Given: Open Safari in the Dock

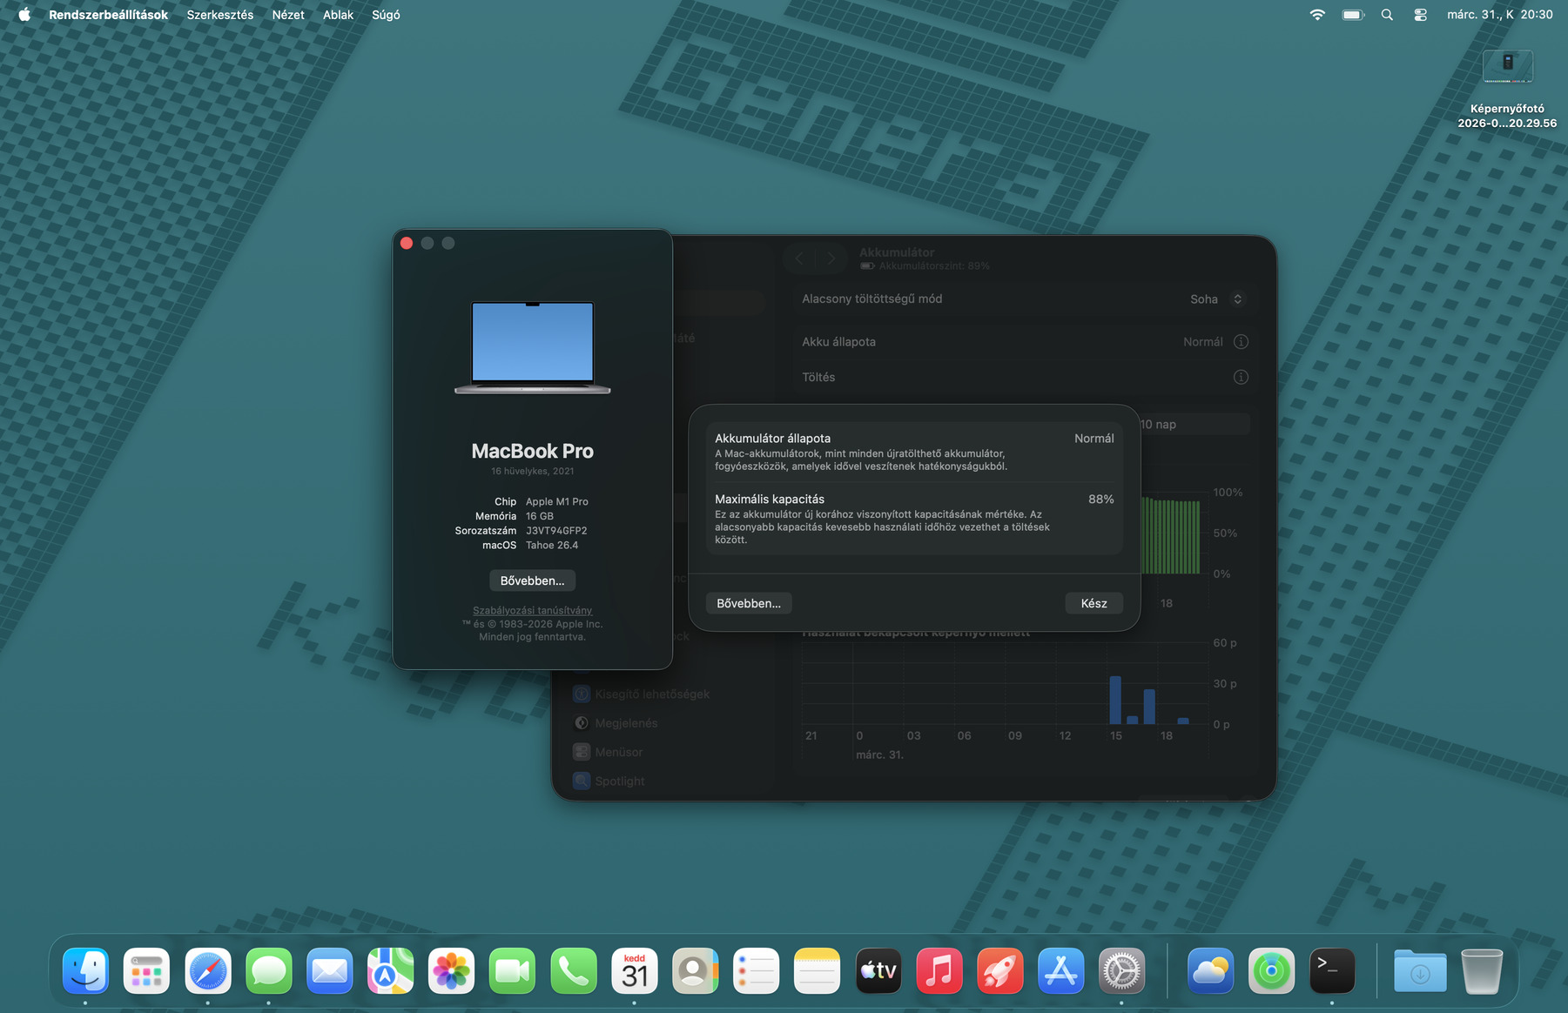Looking at the screenshot, I should [x=207, y=970].
